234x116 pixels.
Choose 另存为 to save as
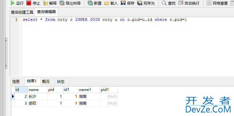[x=146, y=3]
